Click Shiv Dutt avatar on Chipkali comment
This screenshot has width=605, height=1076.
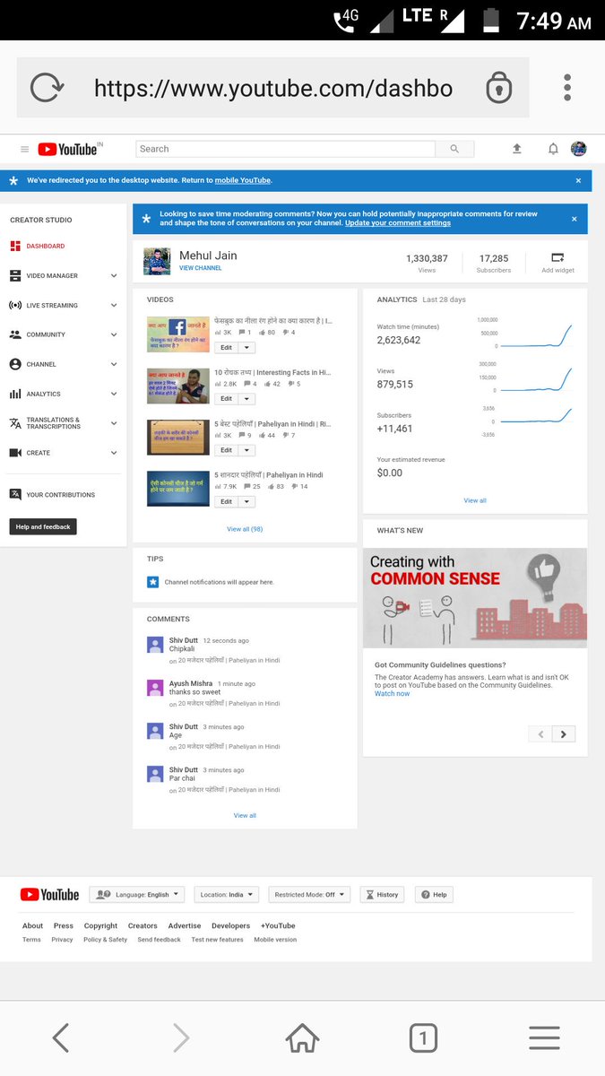coord(155,645)
